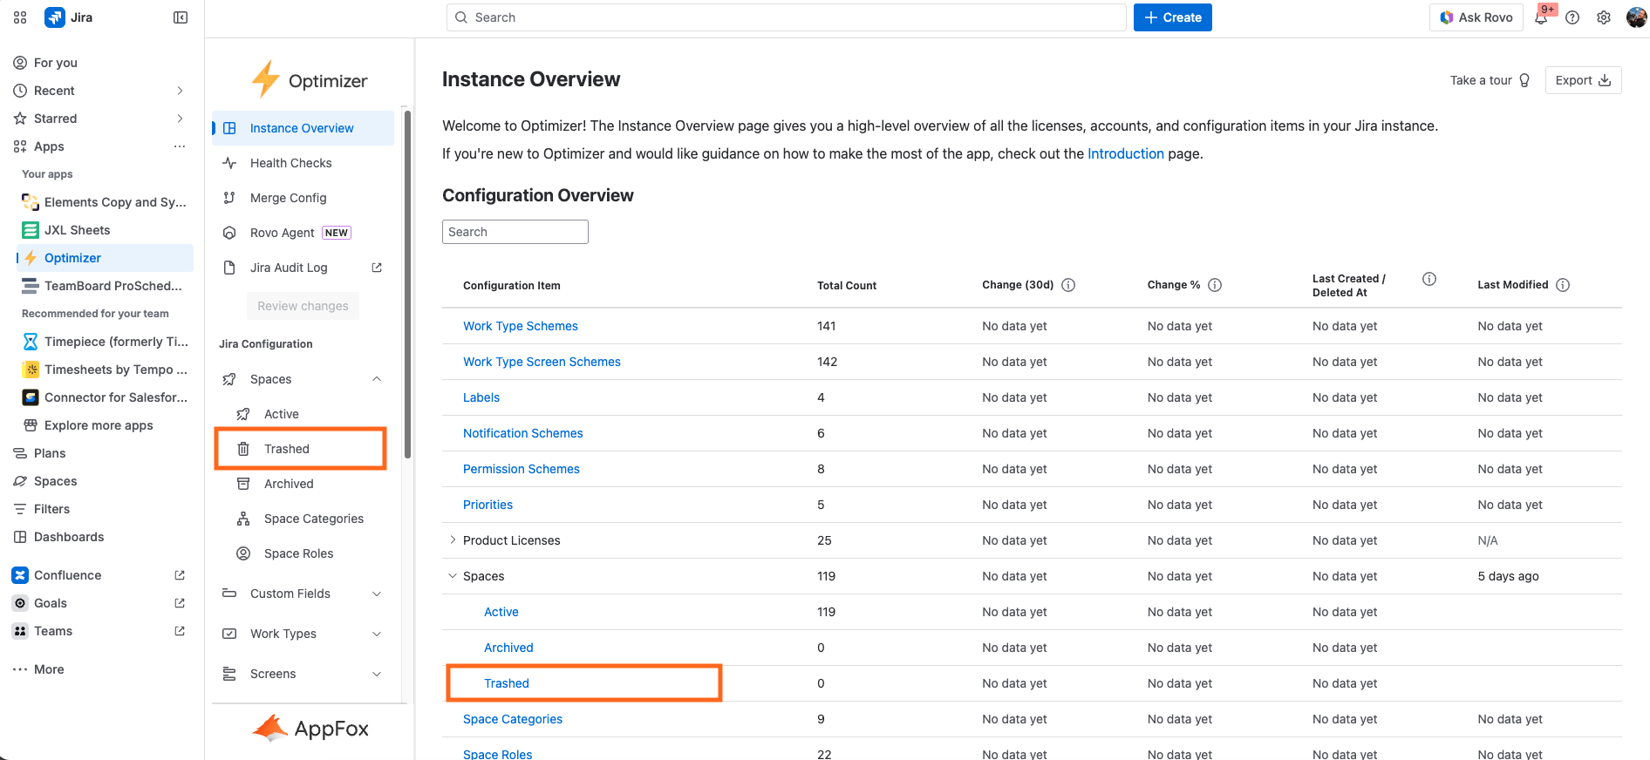Expand the Product Licenses row
This screenshot has width=1650, height=760.
[453, 540]
